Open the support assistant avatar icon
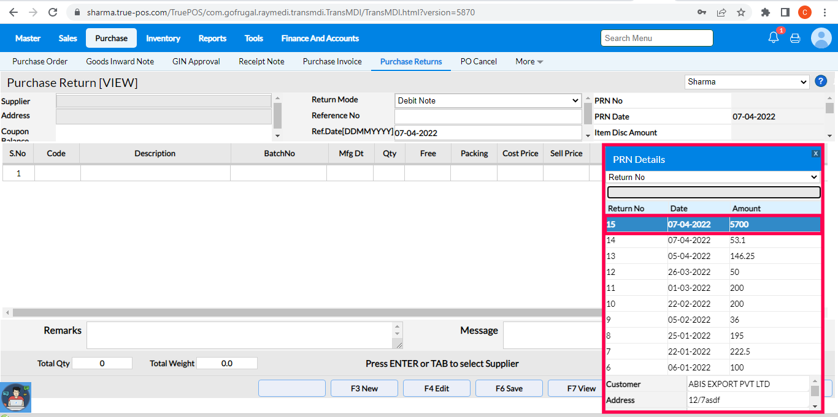 point(16,397)
